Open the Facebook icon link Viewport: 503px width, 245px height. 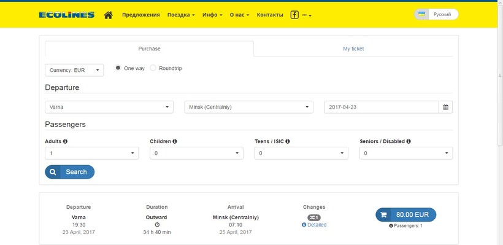(294, 15)
